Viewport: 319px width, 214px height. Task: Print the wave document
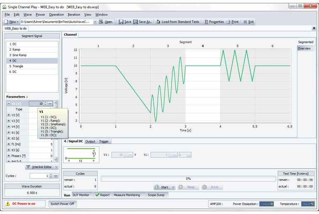[233, 22]
